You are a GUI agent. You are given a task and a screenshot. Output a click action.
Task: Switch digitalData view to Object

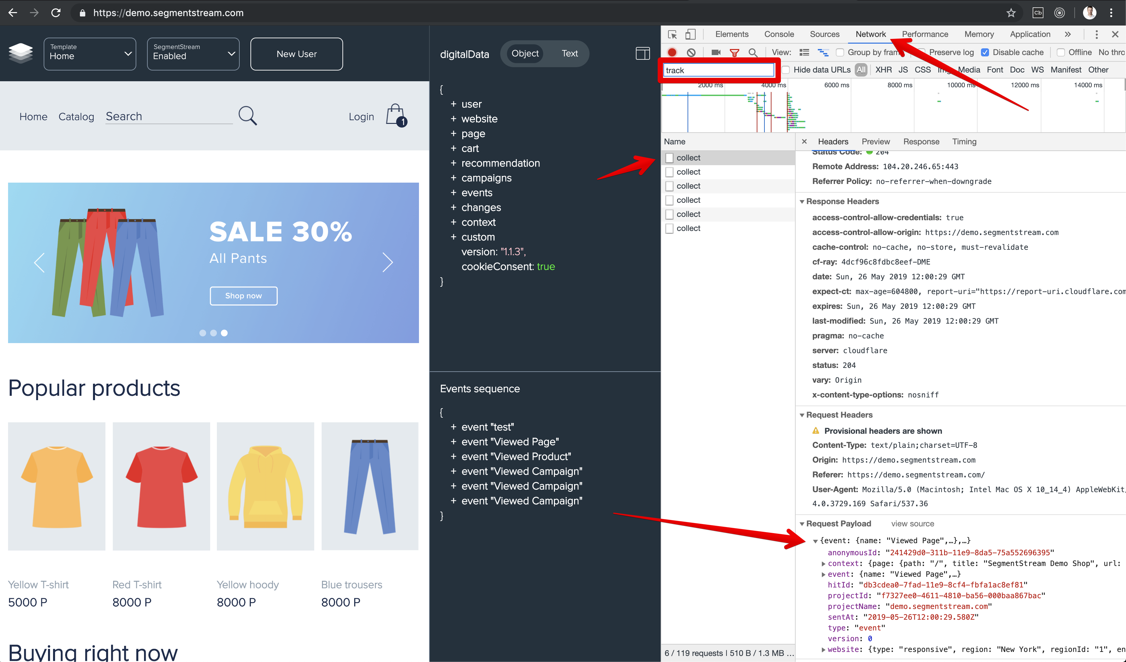coord(525,54)
